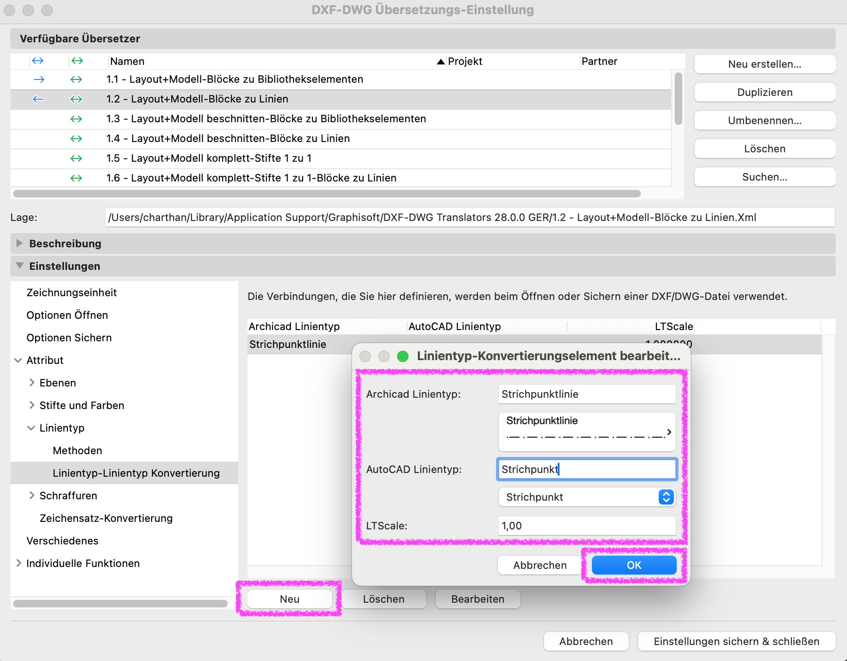Confirm the linetype dialog with OK
Screen dimensions: 847x661
coord(634,565)
